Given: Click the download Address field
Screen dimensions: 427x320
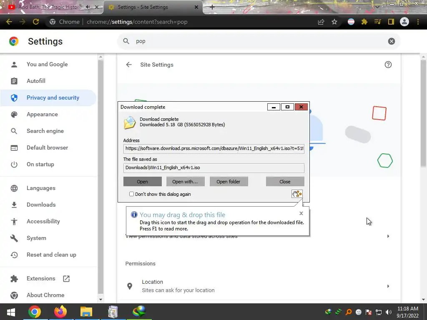Looking at the screenshot, I should 214,149.
